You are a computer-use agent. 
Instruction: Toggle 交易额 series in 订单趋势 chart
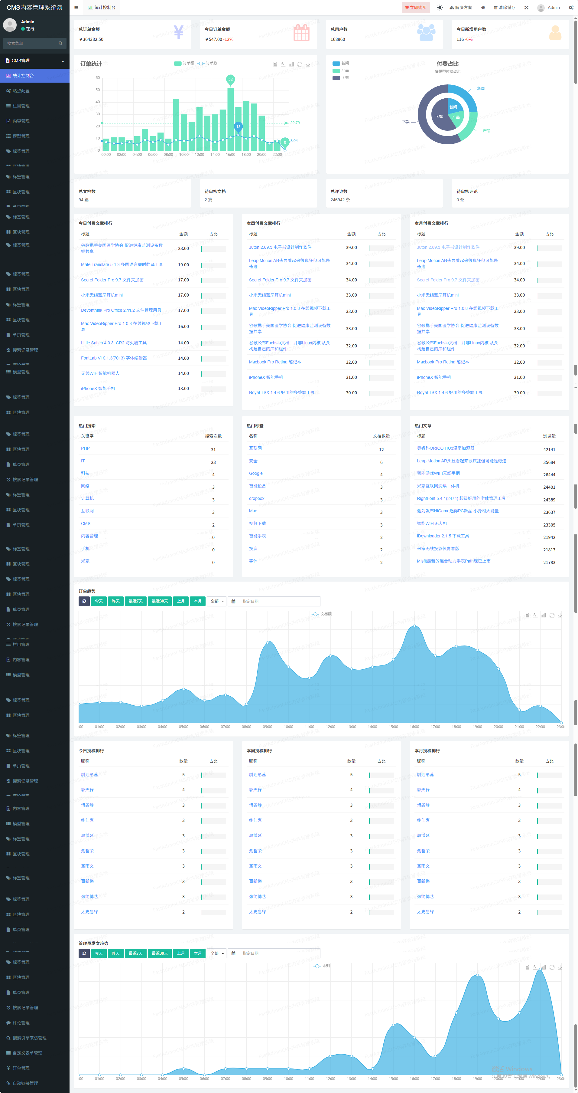pos(322,614)
